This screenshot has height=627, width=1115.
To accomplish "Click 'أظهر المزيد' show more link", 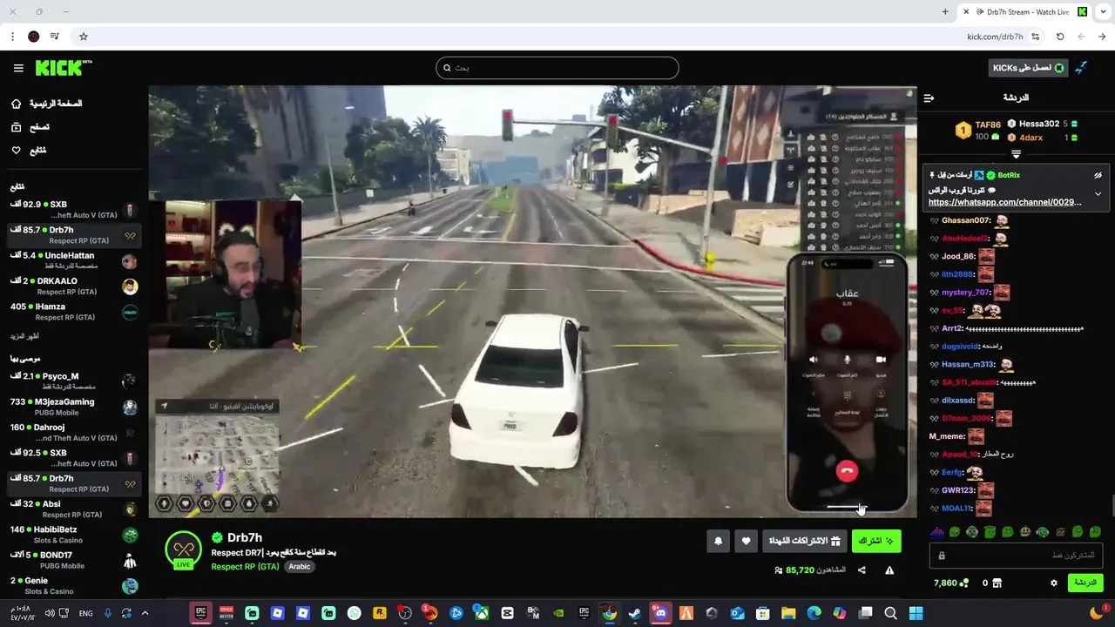I will click(x=24, y=336).
